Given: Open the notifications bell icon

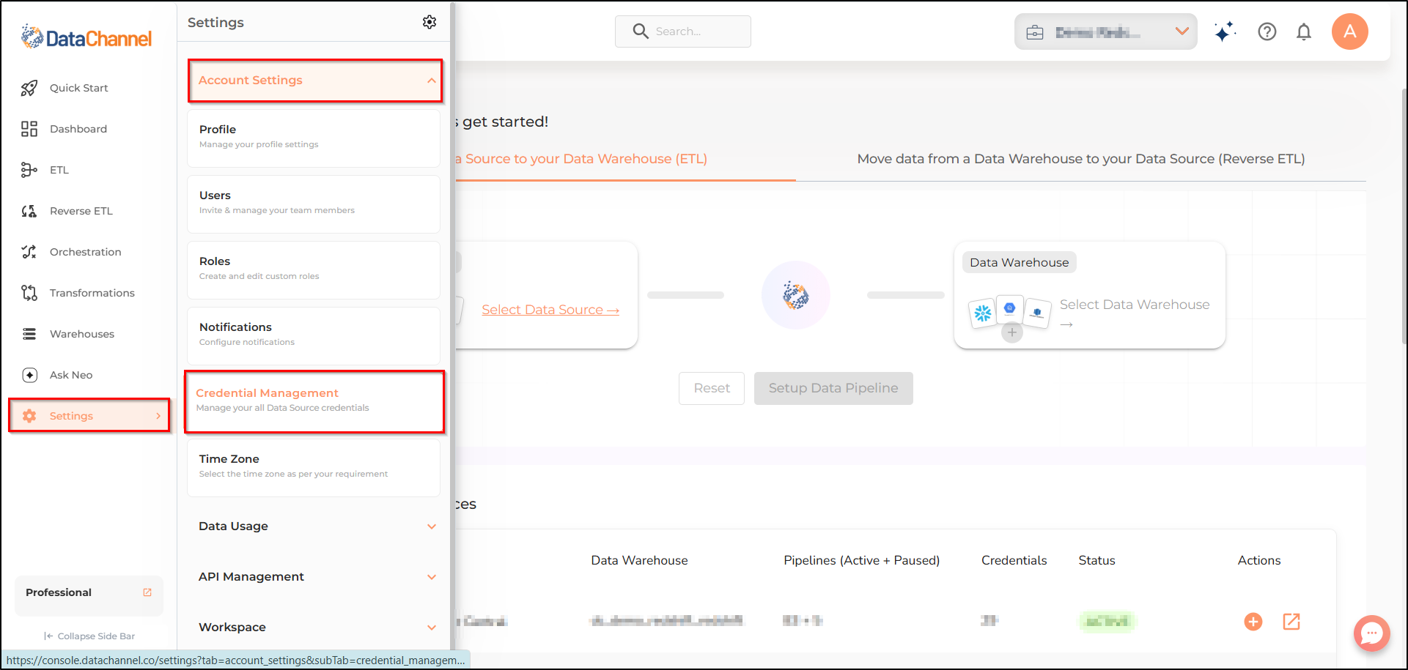Looking at the screenshot, I should (x=1304, y=31).
